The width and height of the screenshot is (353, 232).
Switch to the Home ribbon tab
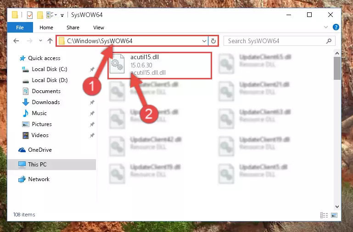[x=46, y=28]
